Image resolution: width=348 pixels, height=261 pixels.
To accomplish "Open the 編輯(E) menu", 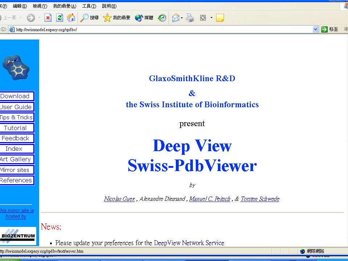I will pos(20,6).
